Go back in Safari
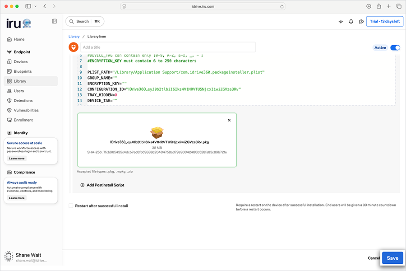The image size is (406, 271). click(45, 6)
